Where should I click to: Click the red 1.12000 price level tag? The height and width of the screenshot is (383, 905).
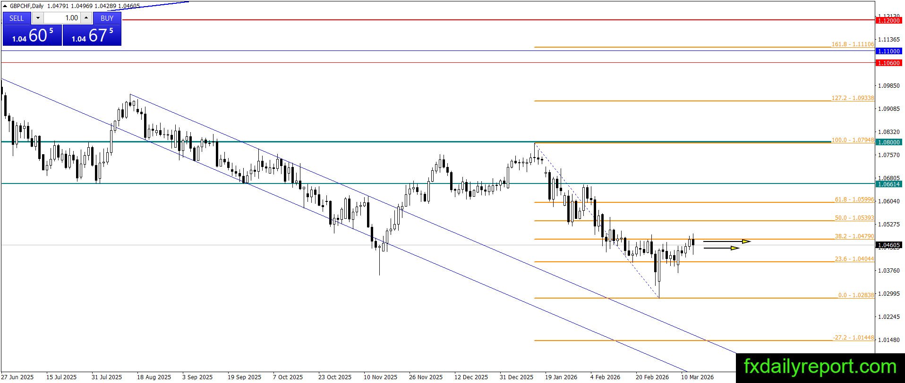click(x=888, y=20)
